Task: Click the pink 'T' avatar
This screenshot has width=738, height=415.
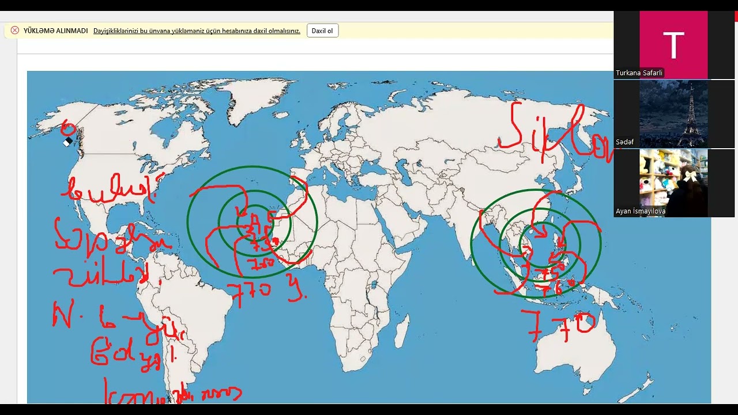Action: (x=673, y=44)
